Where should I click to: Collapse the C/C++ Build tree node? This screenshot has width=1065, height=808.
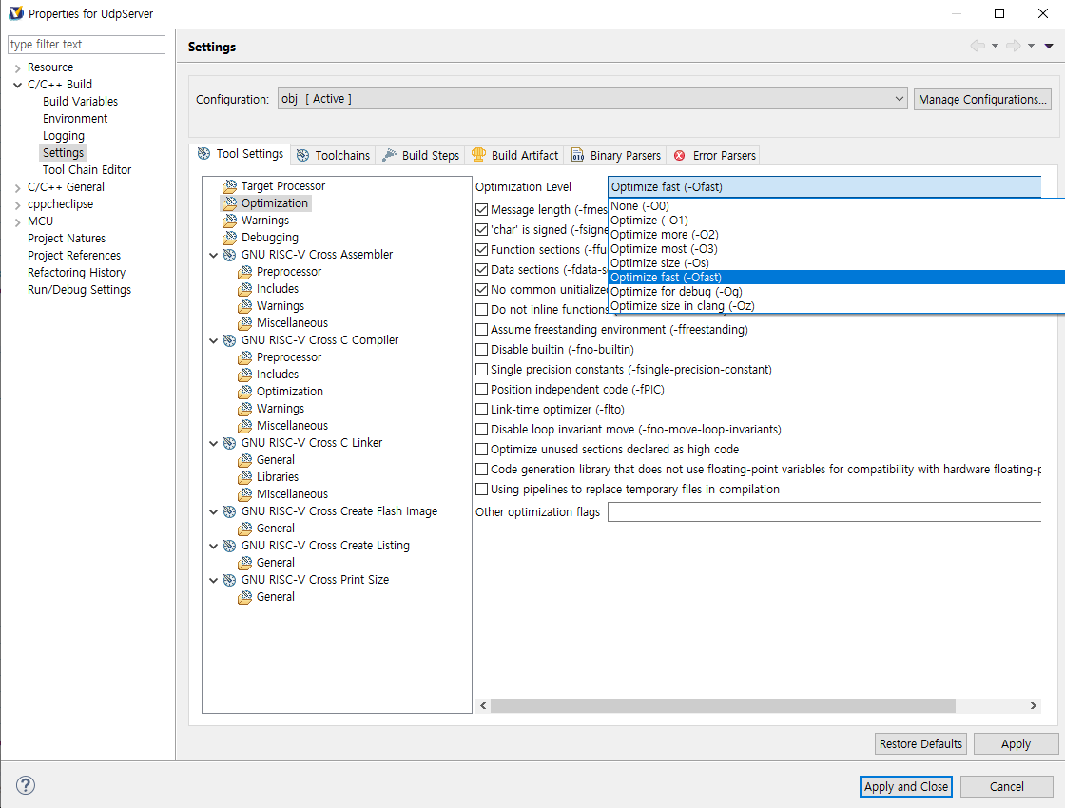point(18,85)
